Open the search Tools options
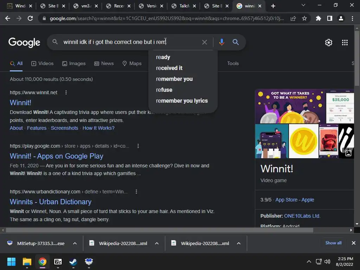360x270 pixels. coord(233,64)
